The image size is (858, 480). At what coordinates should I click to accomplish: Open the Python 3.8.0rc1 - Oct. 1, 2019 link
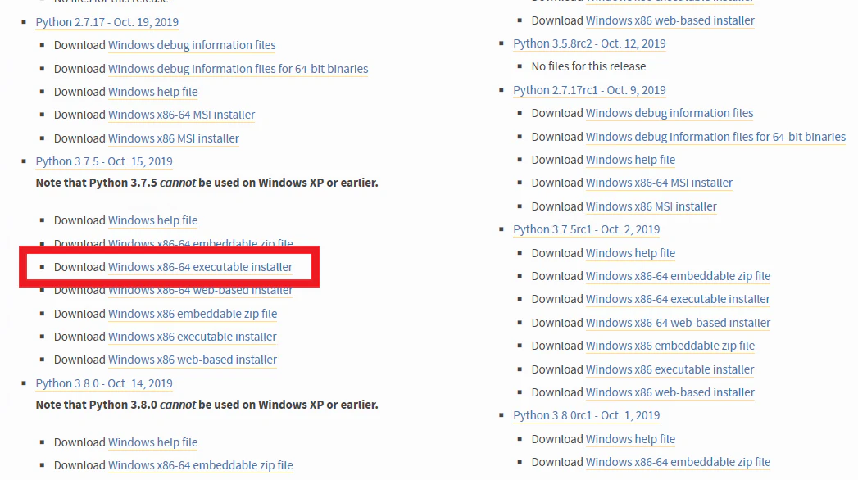[x=587, y=415]
